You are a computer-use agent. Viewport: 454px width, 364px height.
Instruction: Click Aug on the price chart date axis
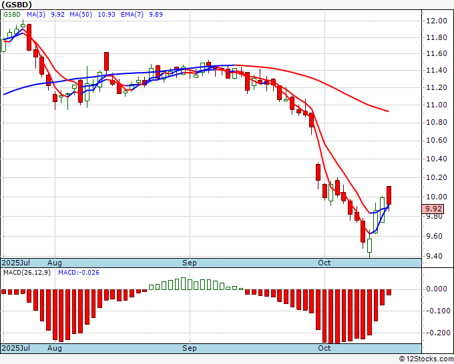[x=55, y=263]
